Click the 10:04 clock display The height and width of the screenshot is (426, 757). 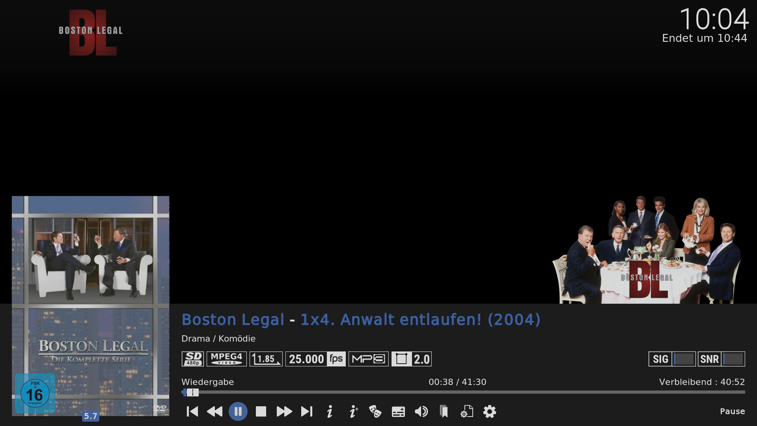[x=714, y=19]
